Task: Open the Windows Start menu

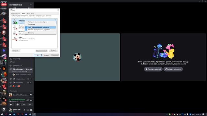Action: tap(2, 114)
